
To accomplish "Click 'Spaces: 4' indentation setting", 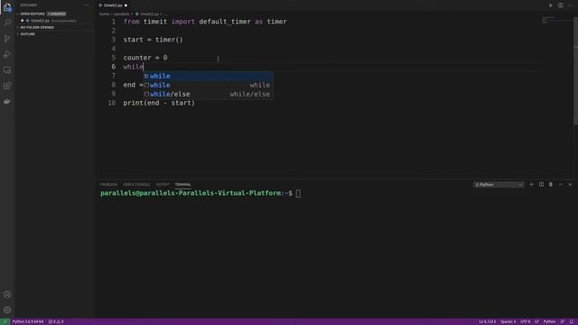I will pyautogui.click(x=508, y=321).
